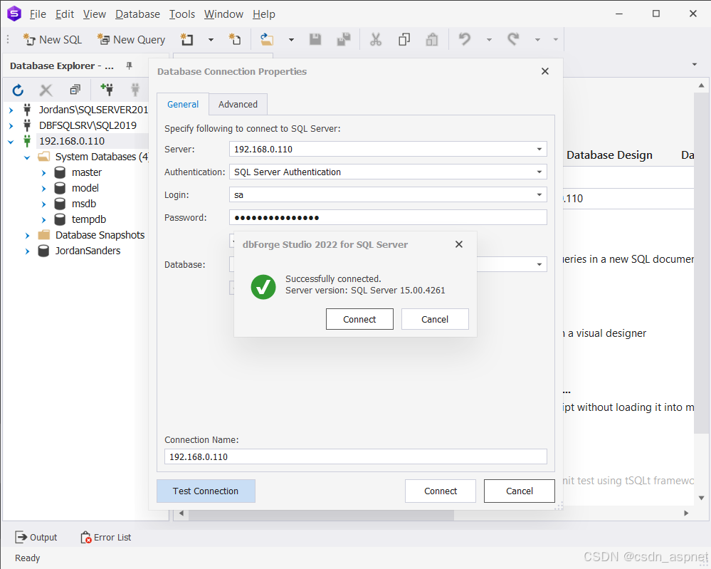The height and width of the screenshot is (569, 711).
Task: Click the Paste clipboard icon
Action: [x=432, y=39]
